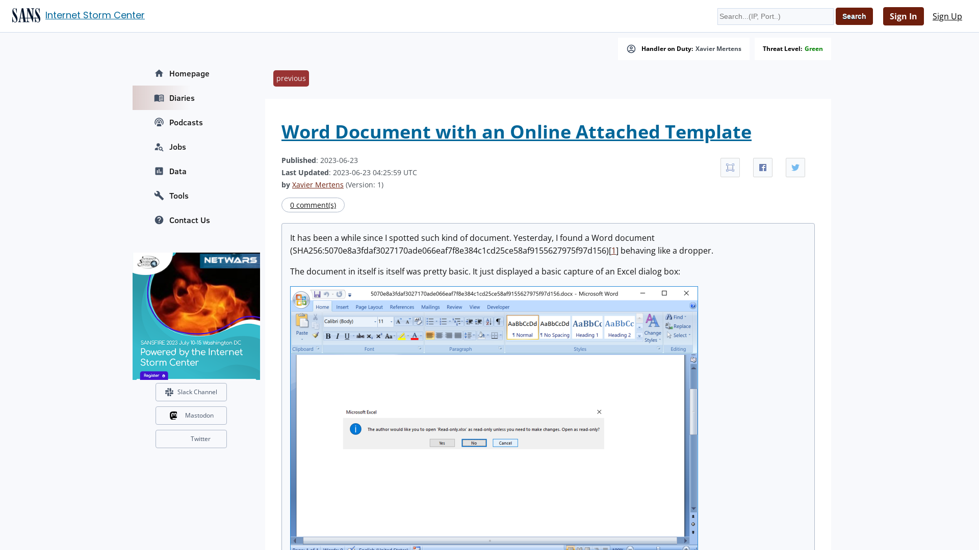Image resolution: width=979 pixels, height=550 pixels.
Task: Click the Diaries navigation icon
Action: click(159, 98)
